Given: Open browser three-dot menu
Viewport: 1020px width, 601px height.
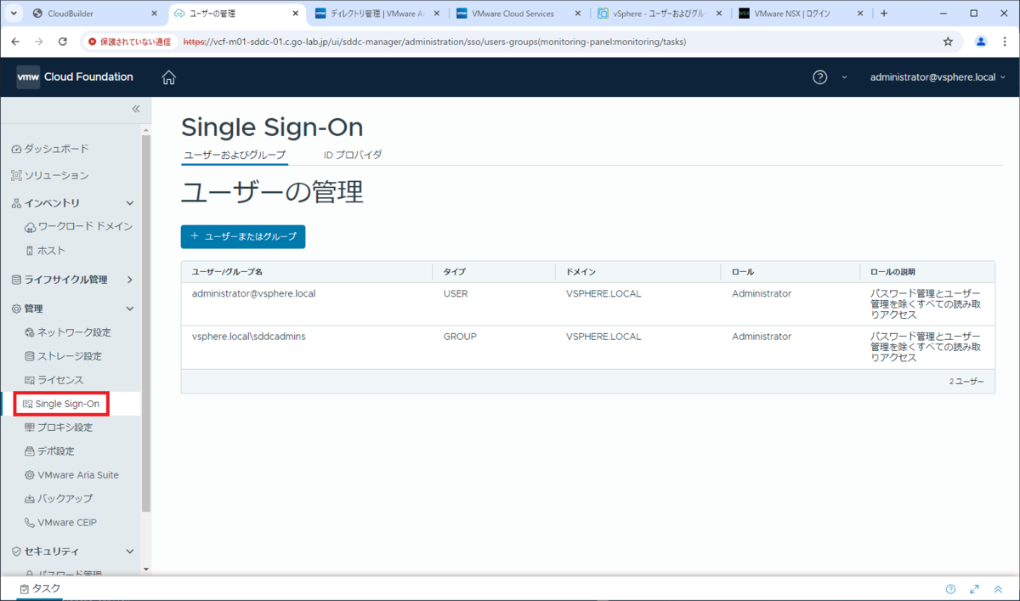Looking at the screenshot, I should pyautogui.click(x=1005, y=41).
